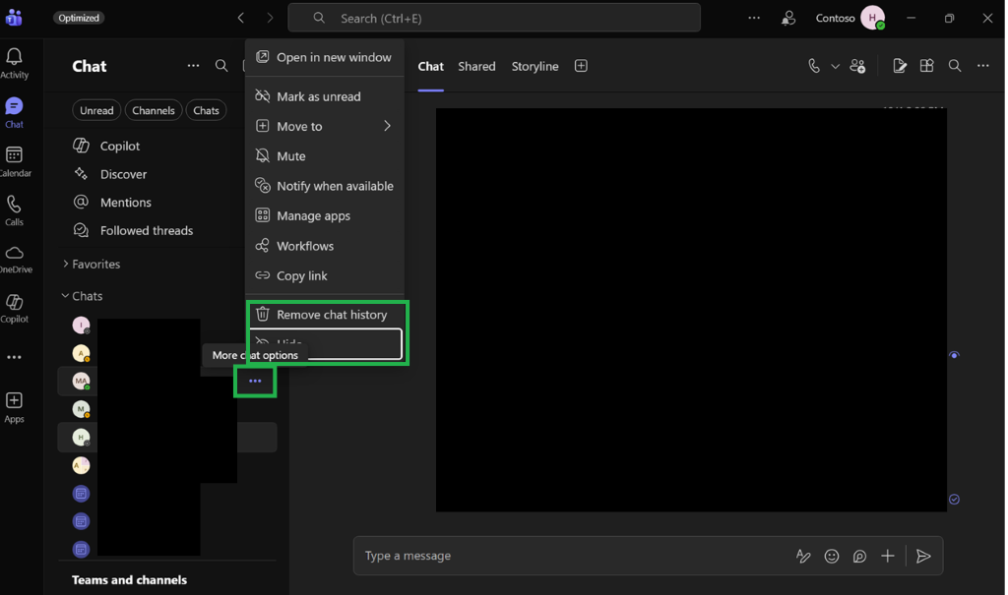Screen dimensions: 1008x595
Task: Open the emoji picker in compose box
Action: click(832, 556)
